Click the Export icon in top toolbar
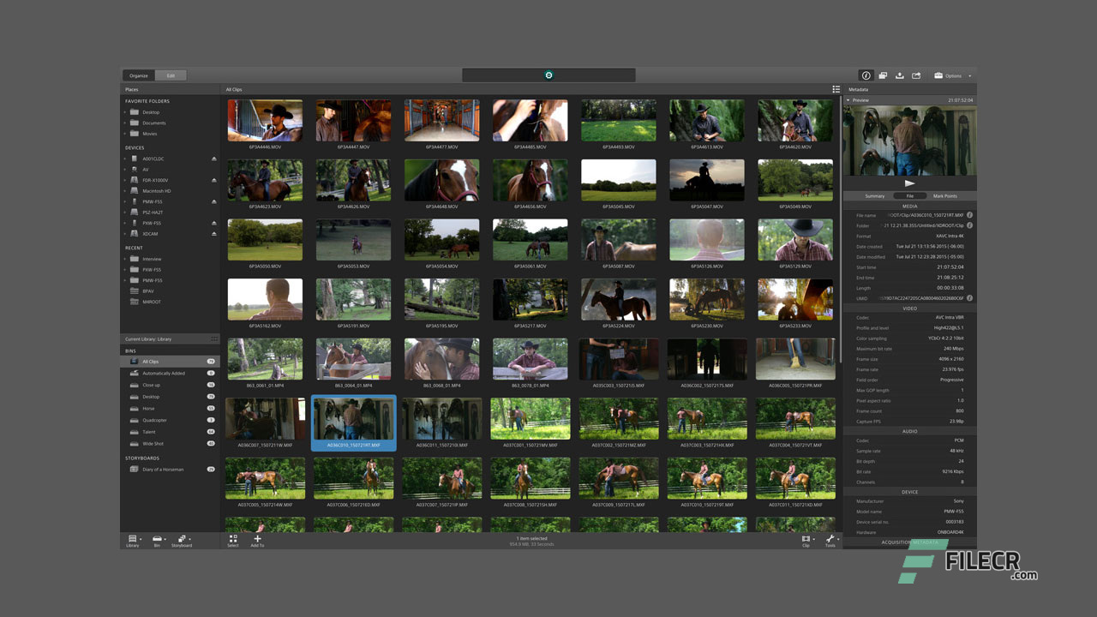The width and height of the screenshot is (1097, 617). point(900,75)
